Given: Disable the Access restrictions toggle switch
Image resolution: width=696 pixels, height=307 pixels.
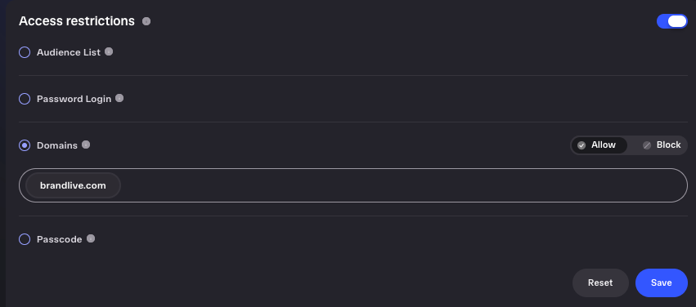Looking at the screenshot, I should coord(672,21).
